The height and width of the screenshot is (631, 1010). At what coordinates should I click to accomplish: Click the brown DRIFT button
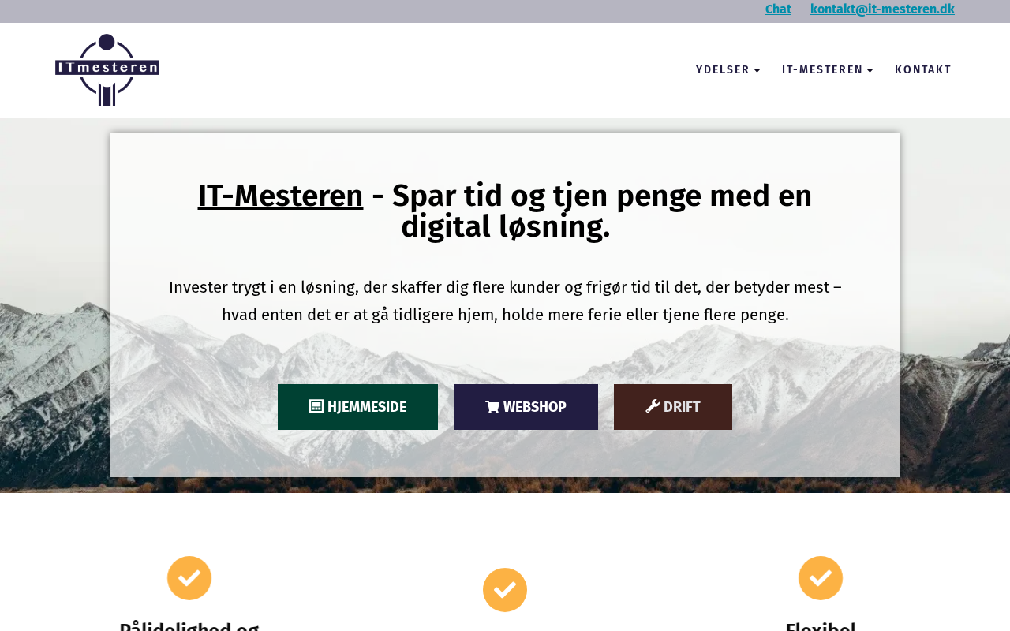(673, 407)
